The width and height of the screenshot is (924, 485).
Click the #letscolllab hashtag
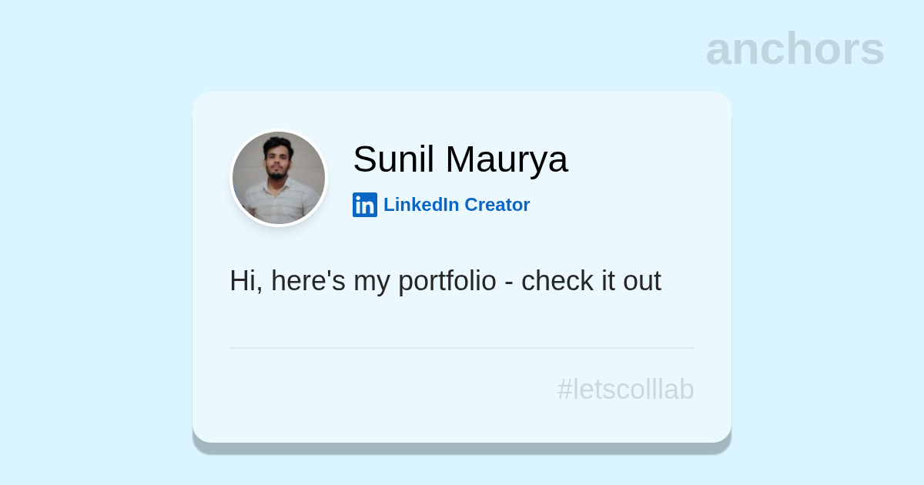pos(625,390)
